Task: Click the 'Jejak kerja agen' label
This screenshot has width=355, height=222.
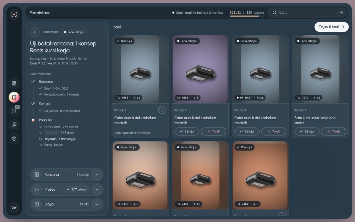Action: click(41, 73)
